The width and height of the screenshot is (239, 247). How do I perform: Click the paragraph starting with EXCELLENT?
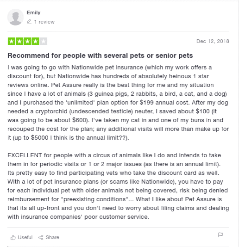coord(118,186)
